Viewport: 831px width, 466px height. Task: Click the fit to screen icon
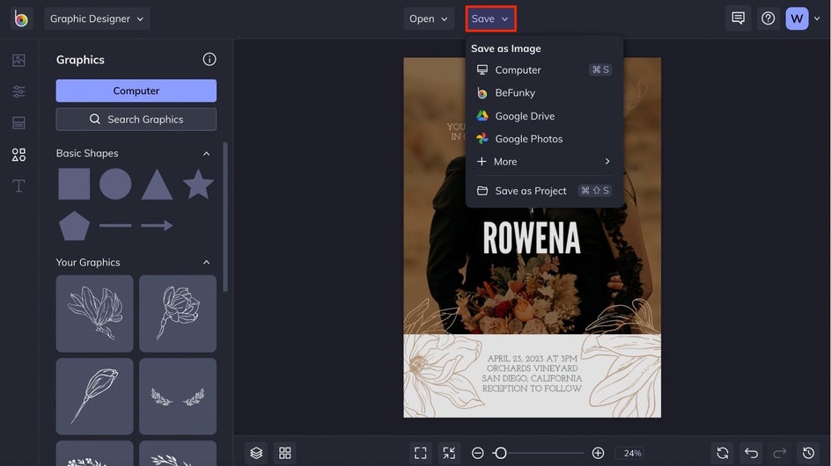pos(420,454)
